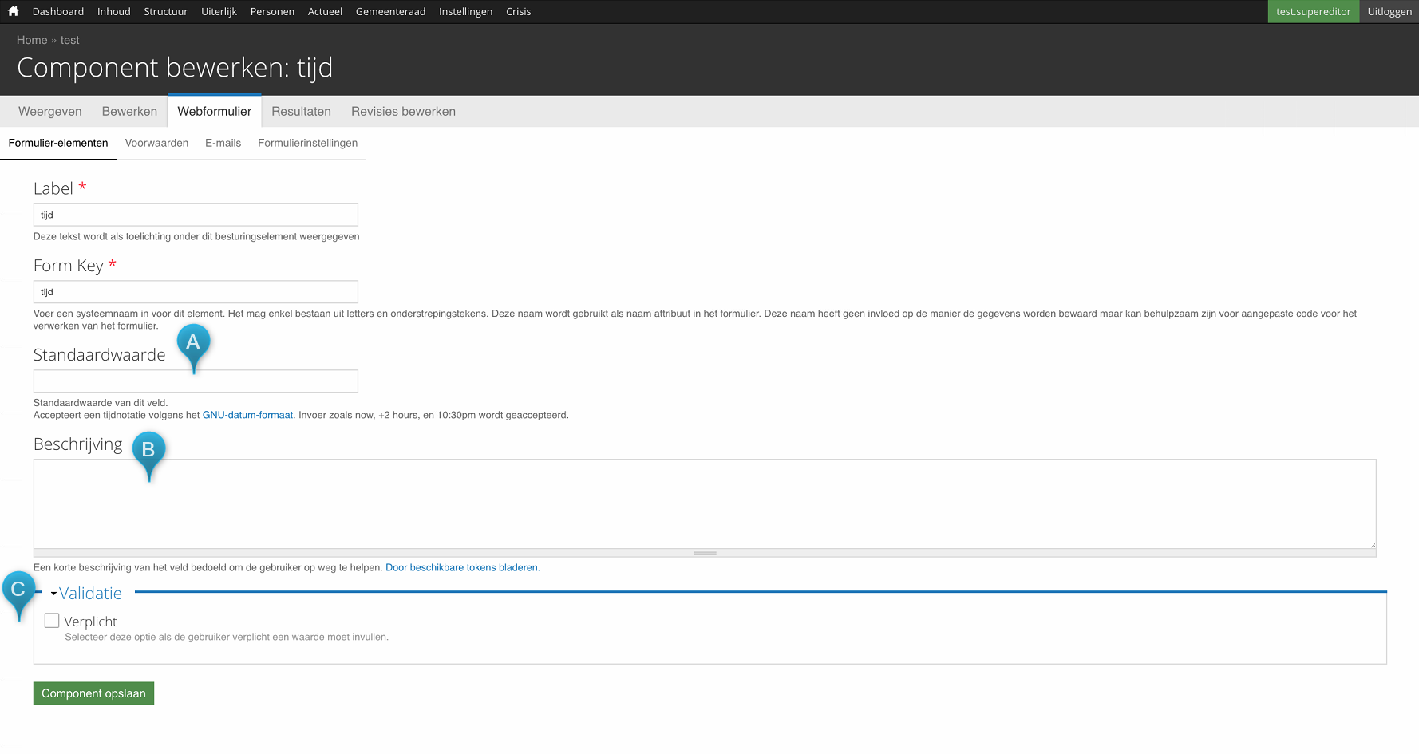This screenshot has width=1419, height=754.
Task: Click the Uitloggen link
Action: [x=1389, y=11]
